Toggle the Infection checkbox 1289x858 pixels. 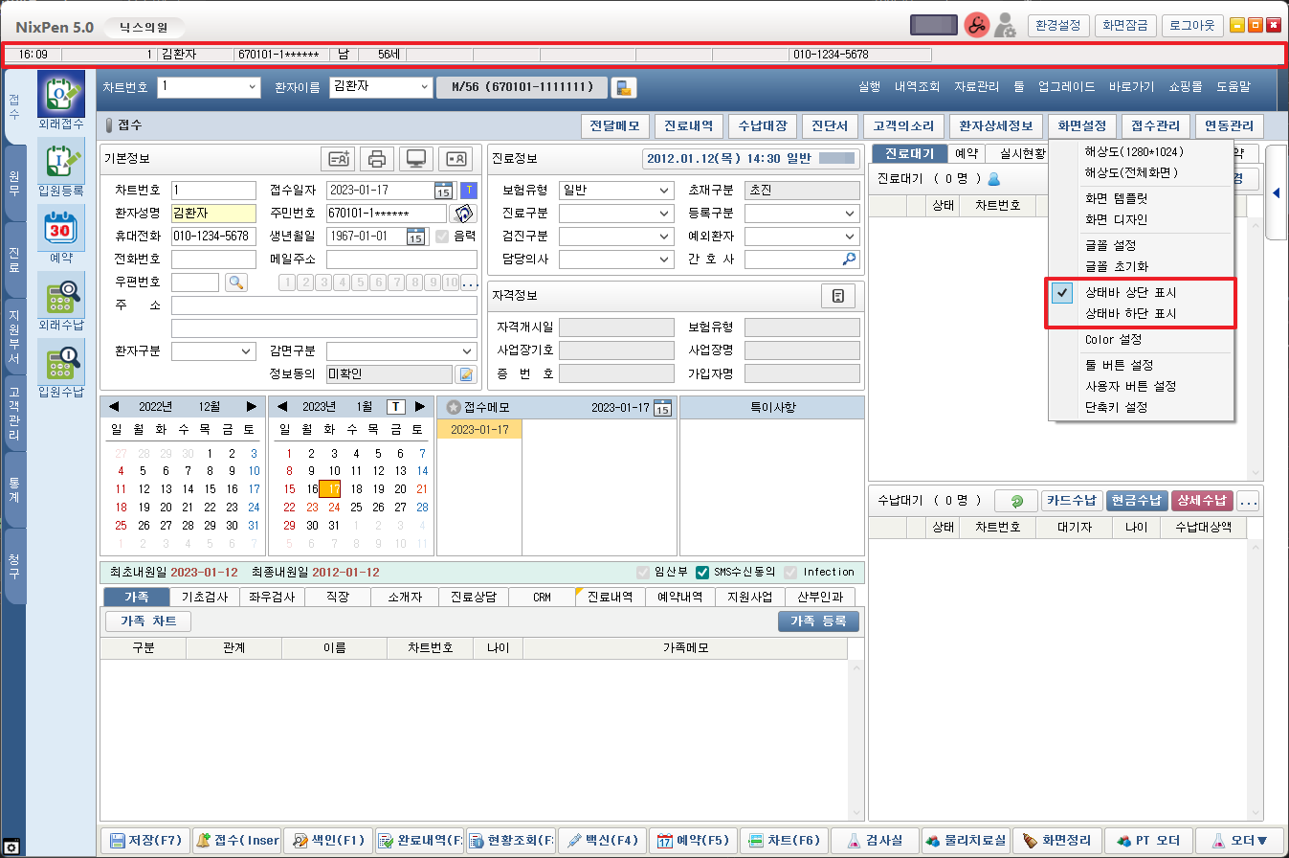click(x=791, y=573)
